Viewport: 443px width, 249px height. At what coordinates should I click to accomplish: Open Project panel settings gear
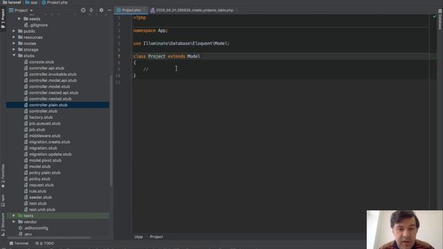click(102, 10)
